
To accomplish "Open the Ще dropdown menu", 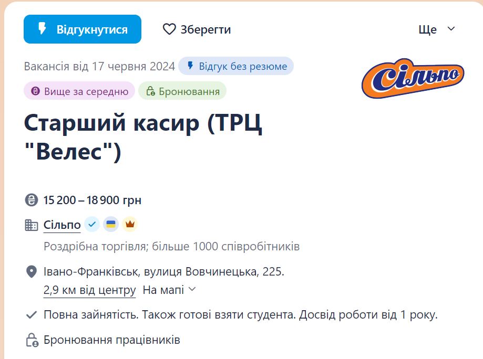I will pyautogui.click(x=436, y=29).
